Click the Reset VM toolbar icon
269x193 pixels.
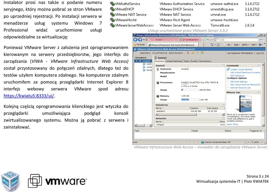click(202, 53)
